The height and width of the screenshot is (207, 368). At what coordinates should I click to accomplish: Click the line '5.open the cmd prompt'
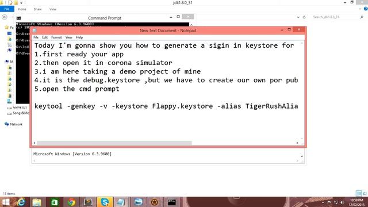point(76,89)
